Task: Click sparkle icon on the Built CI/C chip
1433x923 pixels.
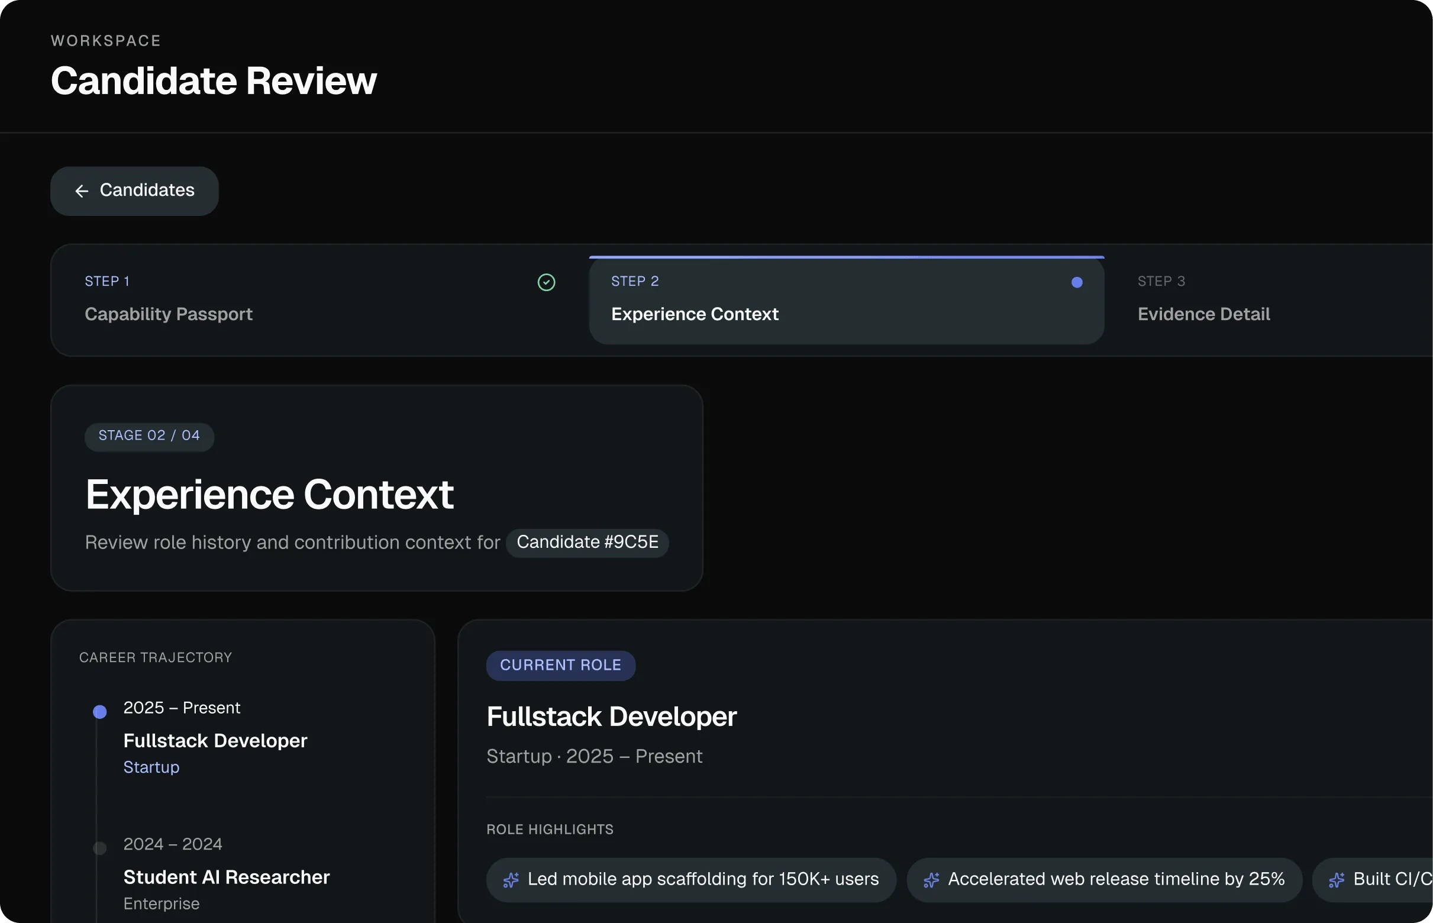Action: pos(1337,880)
